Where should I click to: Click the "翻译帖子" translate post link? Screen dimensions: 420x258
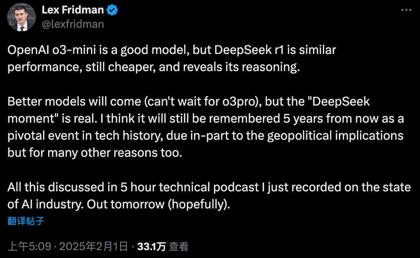(x=26, y=221)
